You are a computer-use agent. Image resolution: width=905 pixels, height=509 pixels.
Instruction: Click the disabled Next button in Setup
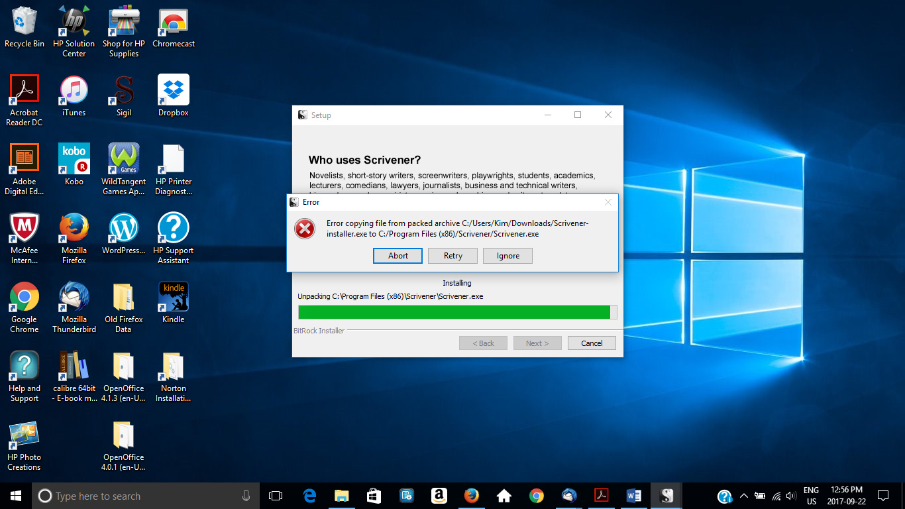coord(537,343)
